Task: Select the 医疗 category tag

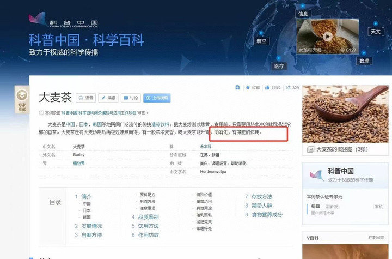Action: [x=279, y=66]
